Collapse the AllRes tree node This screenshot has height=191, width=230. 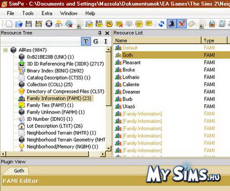5,50
